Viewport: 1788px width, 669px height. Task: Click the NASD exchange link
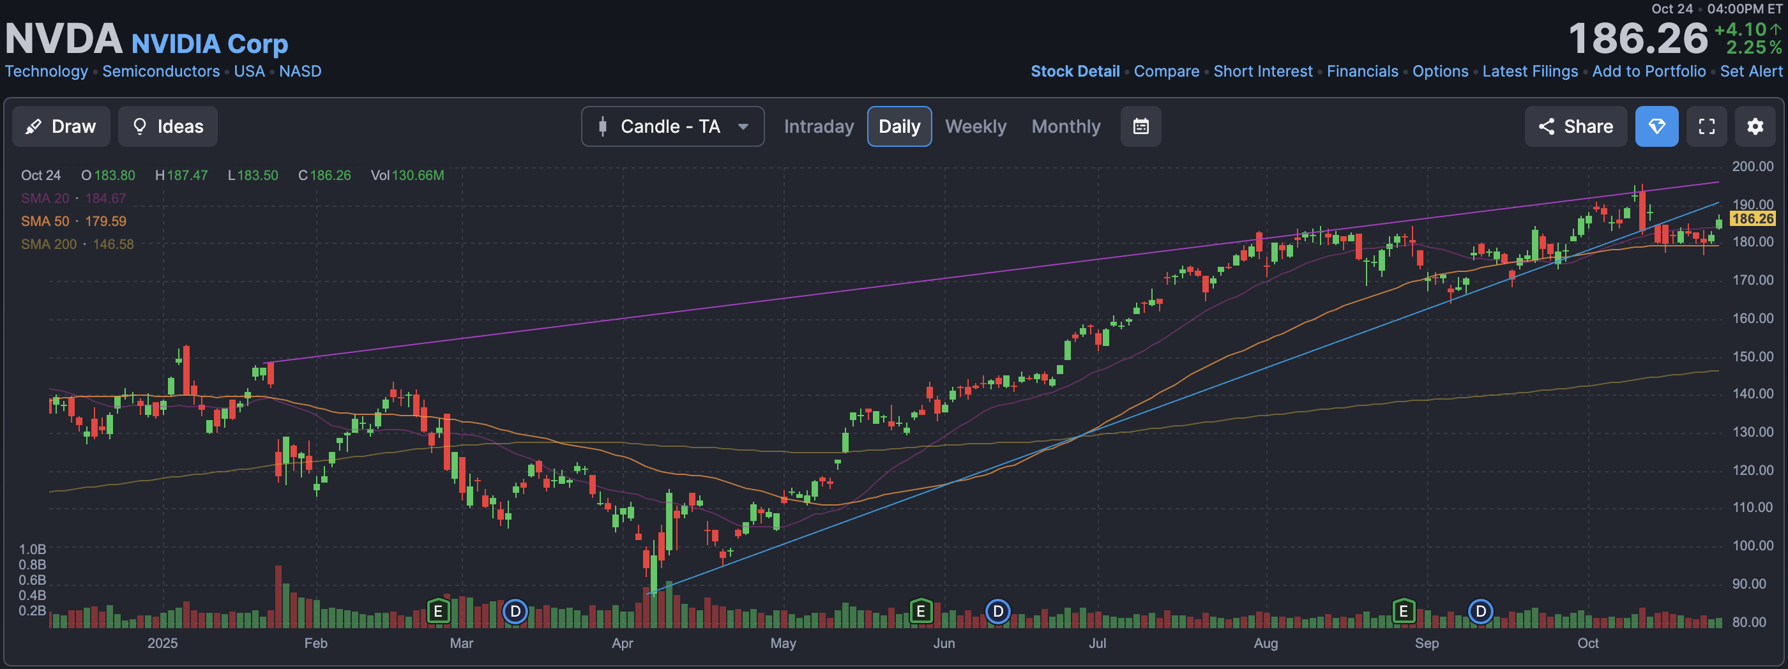click(x=300, y=71)
